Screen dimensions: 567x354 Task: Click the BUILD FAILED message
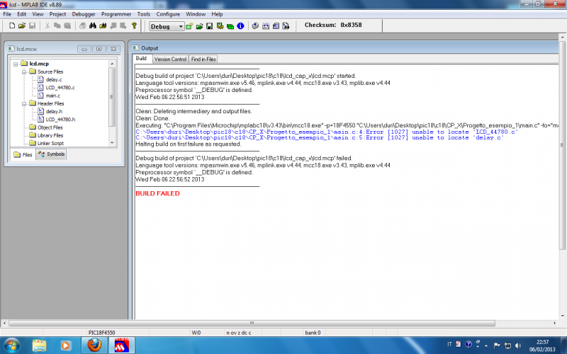coord(157,193)
